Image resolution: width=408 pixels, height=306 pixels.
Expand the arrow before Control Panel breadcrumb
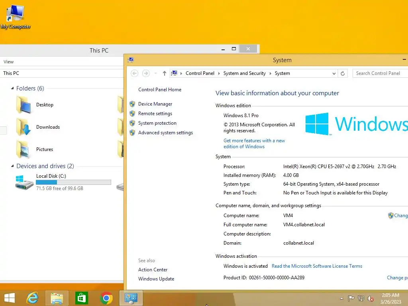pos(181,73)
